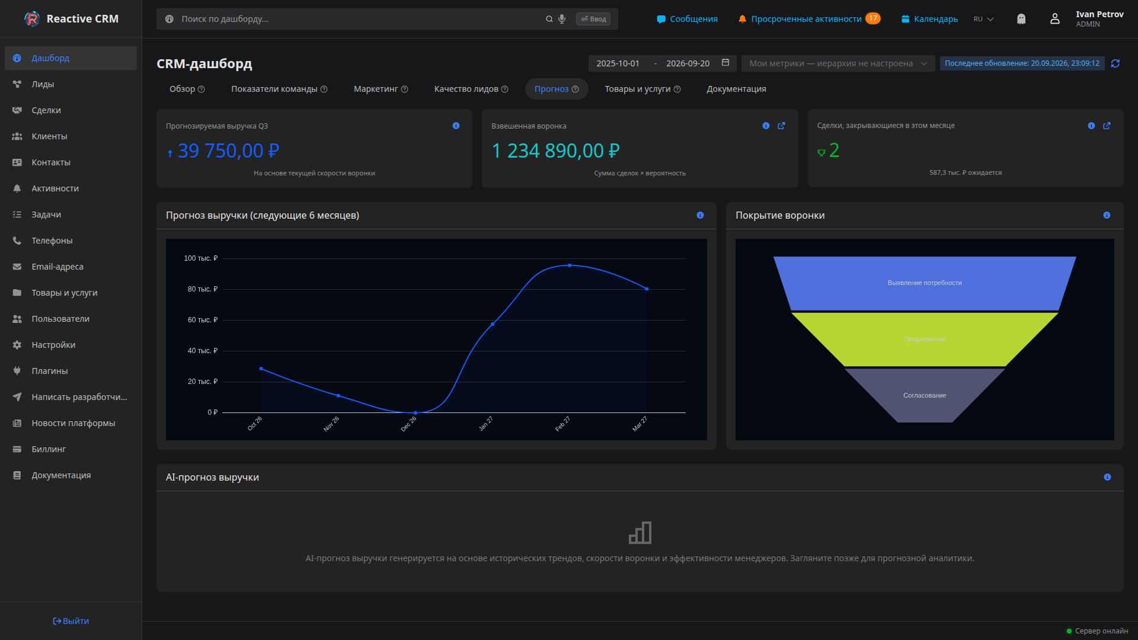Open the ghost notification icon
Screen dimensions: 1138x640
pyautogui.click(x=1021, y=19)
